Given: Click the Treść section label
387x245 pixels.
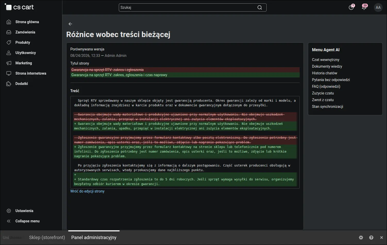Looking at the screenshot, I should click(75, 91).
